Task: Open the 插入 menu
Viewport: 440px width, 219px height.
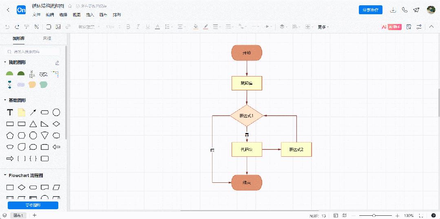Action: tap(90, 15)
